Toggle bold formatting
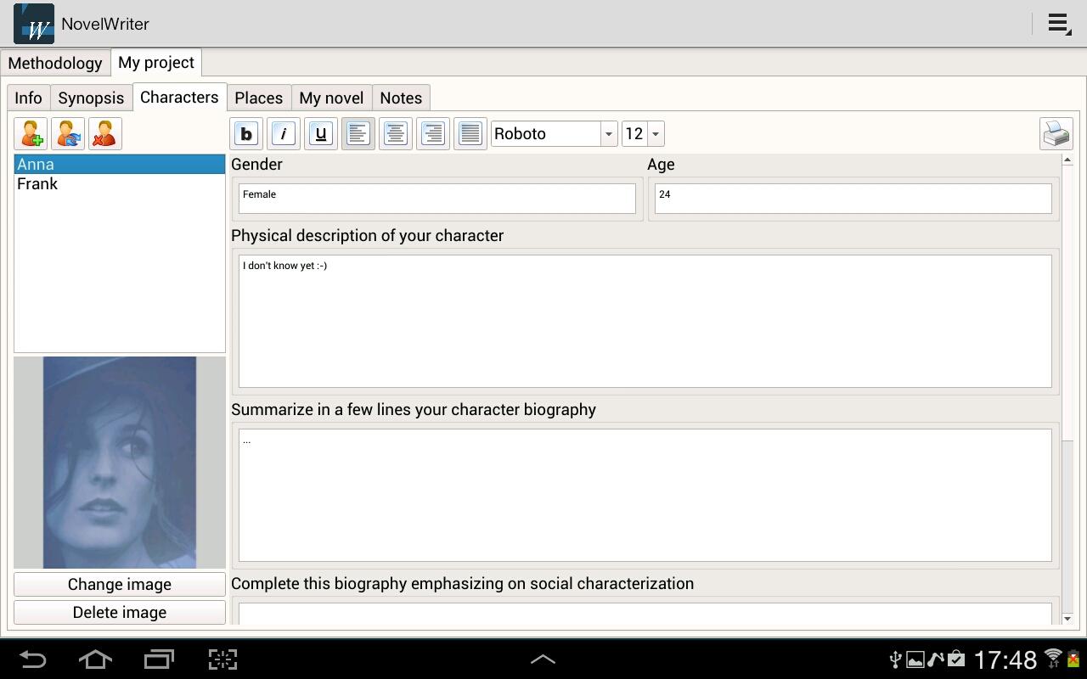The image size is (1087, 679). point(246,134)
